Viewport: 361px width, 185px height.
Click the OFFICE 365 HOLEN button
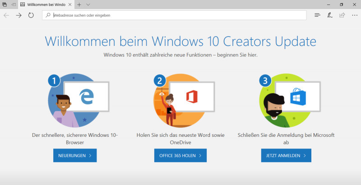pos(180,155)
